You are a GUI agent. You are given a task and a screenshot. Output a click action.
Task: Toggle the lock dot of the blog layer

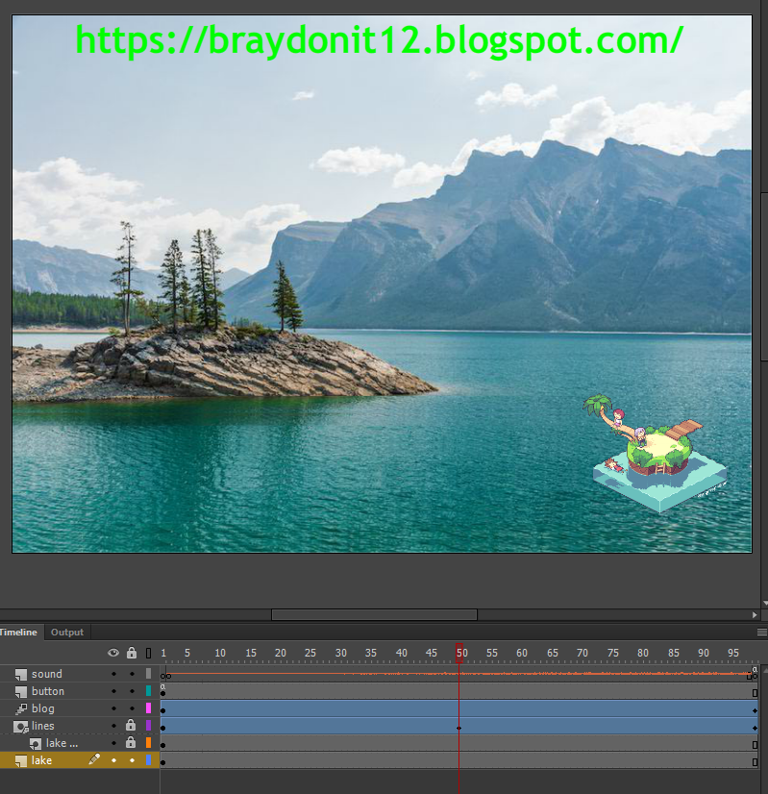pos(132,708)
